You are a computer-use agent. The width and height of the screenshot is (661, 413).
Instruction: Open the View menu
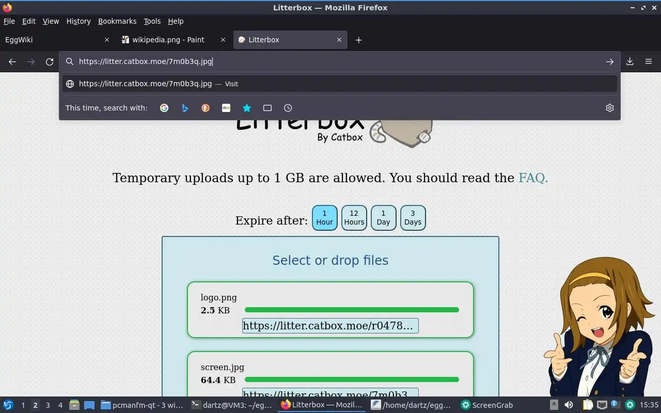point(51,21)
